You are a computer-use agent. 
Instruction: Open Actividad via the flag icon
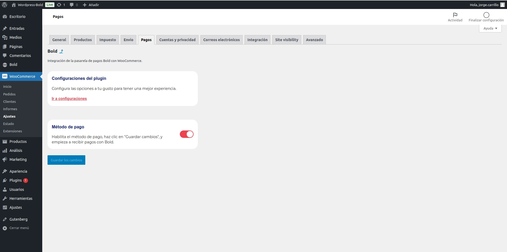pos(455,15)
